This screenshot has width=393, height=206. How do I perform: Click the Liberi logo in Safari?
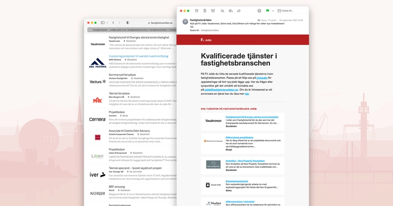click(98, 156)
